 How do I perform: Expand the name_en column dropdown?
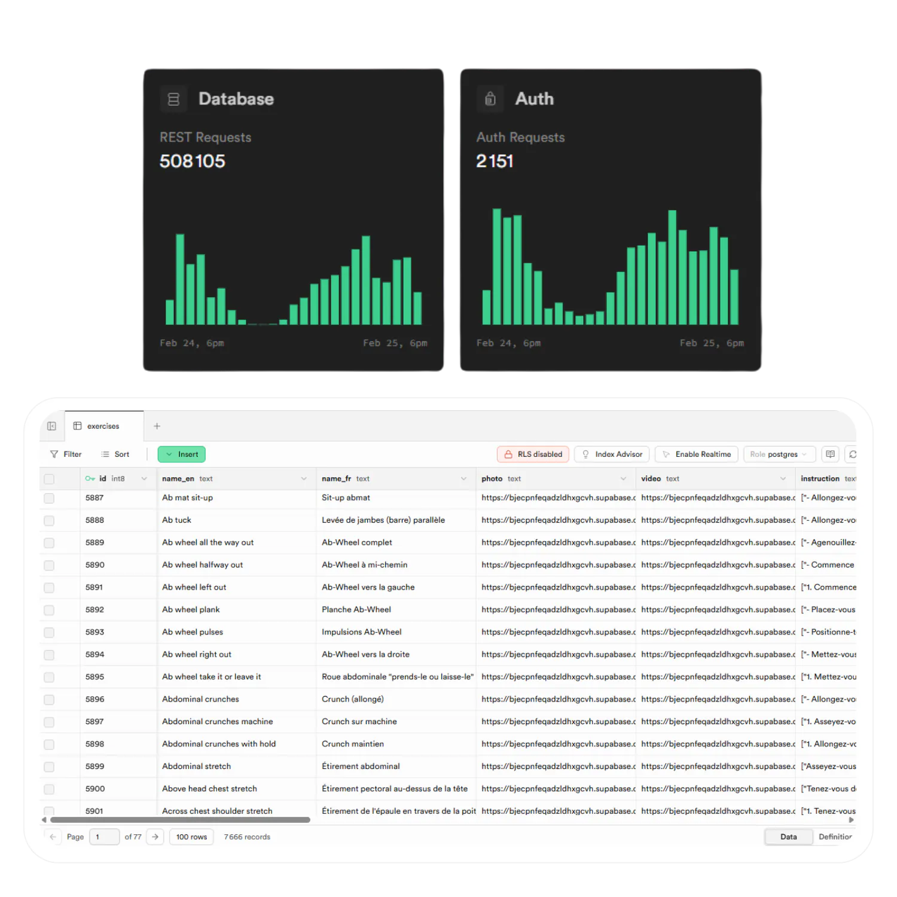(x=304, y=478)
